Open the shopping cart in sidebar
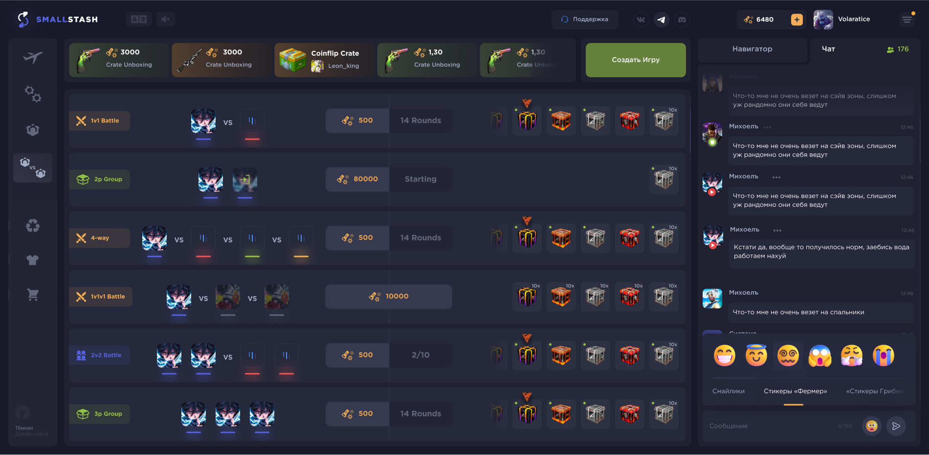 (x=33, y=294)
